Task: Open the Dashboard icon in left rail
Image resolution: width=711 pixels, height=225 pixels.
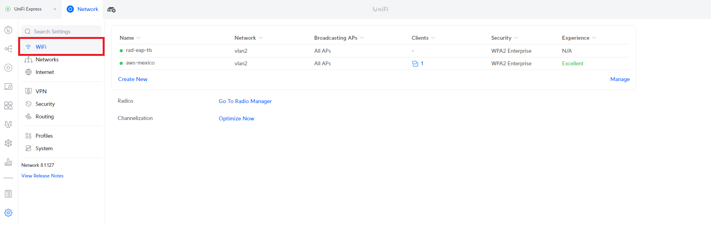Action: click(x=8, y=30)
